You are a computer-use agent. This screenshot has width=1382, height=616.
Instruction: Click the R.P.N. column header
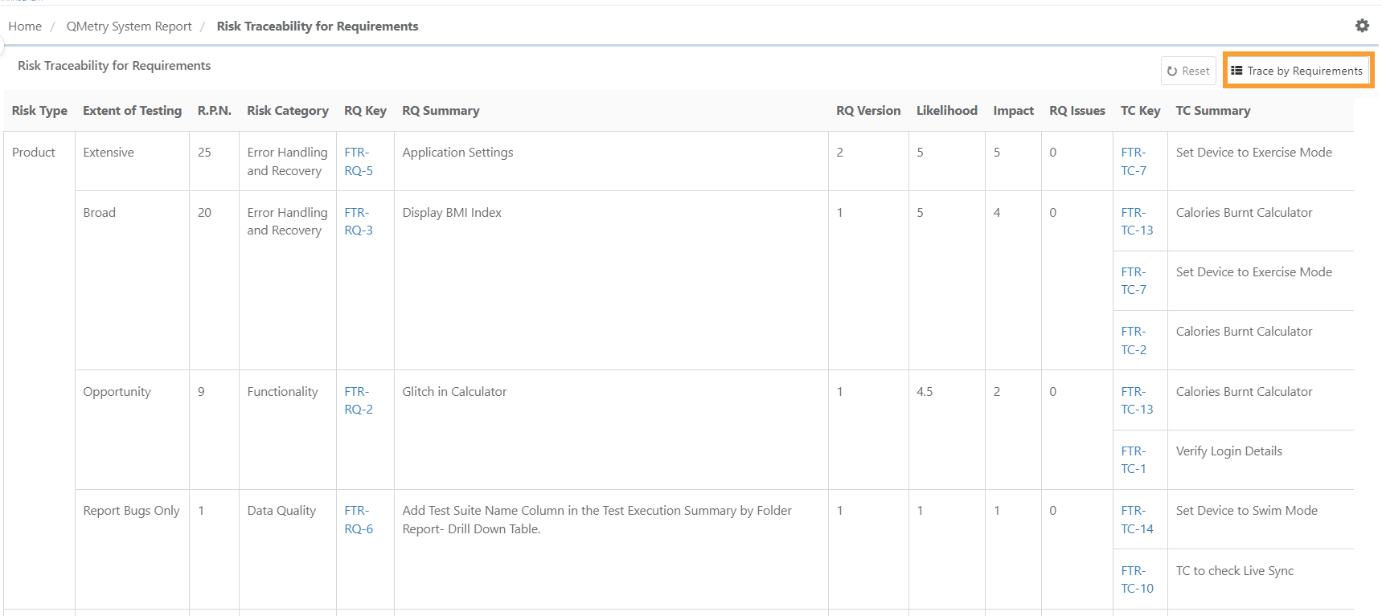click(x=214, y=111)
